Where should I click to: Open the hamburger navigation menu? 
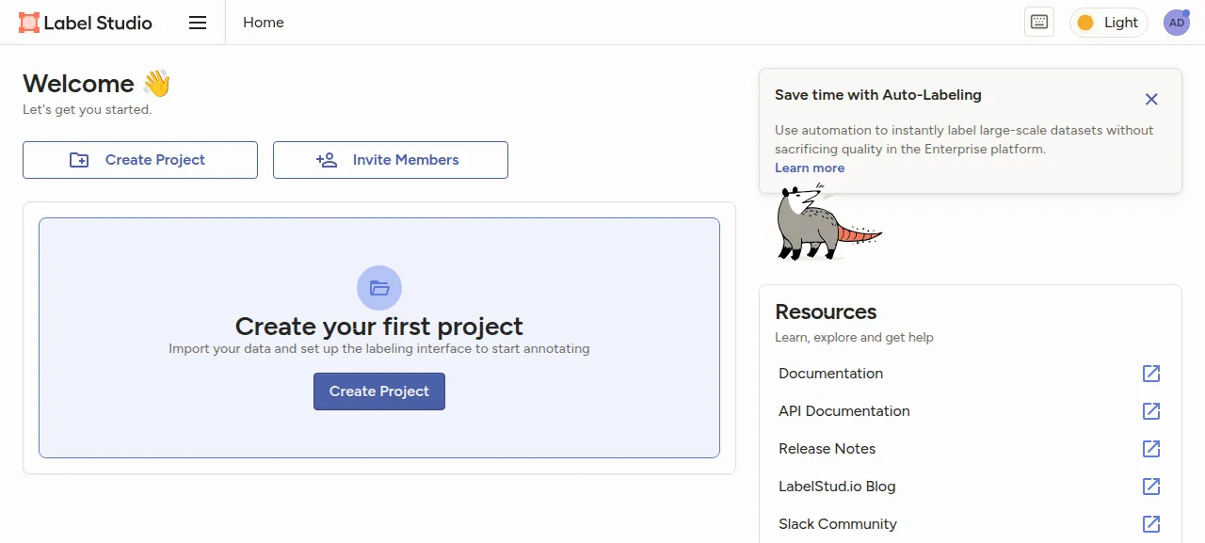coord(198,23)
